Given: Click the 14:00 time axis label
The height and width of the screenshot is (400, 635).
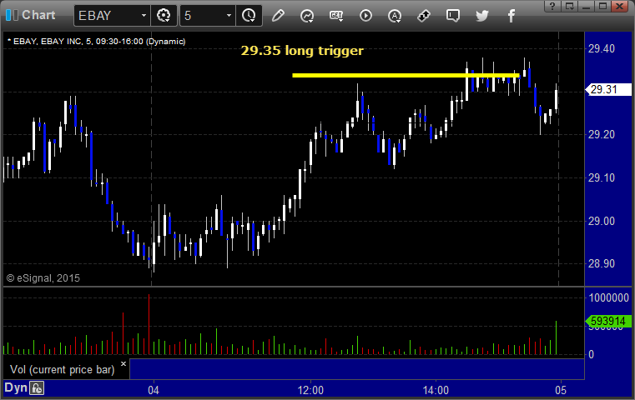Looking at the screenshot, I should click(x=436, y=390).
